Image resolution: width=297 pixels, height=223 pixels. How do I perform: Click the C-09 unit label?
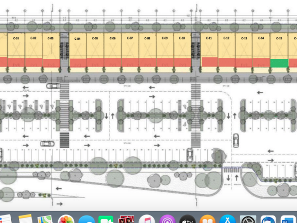click(165, 38)
